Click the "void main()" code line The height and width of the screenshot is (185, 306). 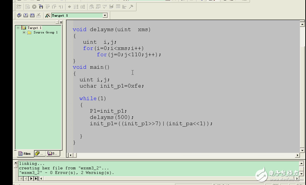click(91, 67)
